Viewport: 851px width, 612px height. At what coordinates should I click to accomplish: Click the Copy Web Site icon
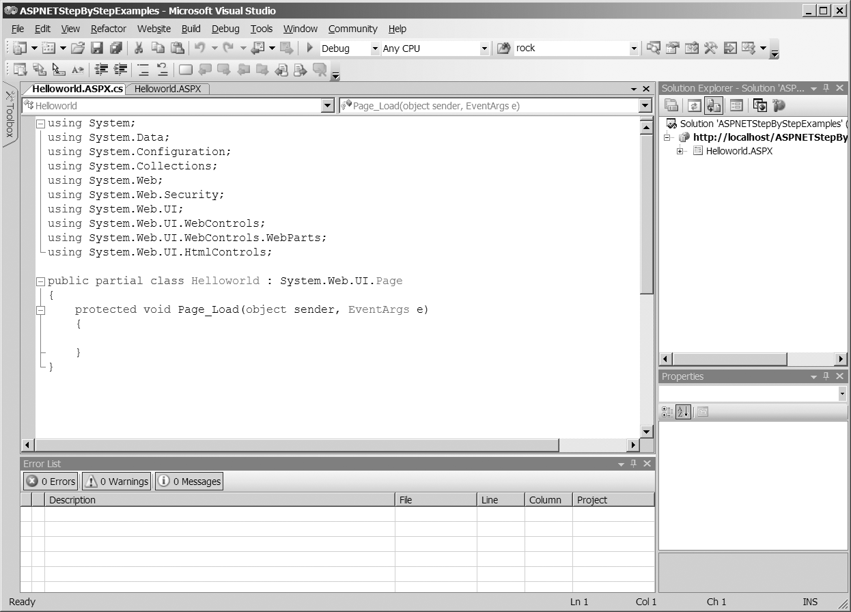tap(759, 105)
